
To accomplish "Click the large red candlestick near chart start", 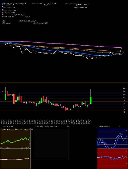I will (x=14, y=99).
